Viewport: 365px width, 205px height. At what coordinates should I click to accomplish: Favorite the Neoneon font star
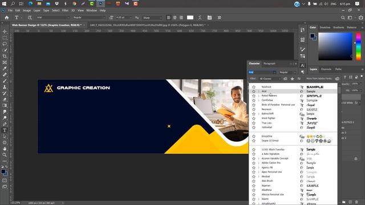(x=254, y=109)
